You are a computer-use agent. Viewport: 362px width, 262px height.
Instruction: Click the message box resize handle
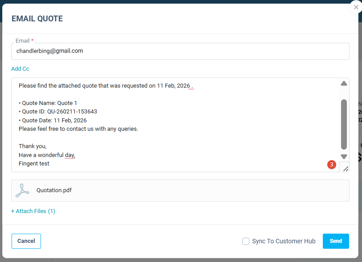coord(345,168)
